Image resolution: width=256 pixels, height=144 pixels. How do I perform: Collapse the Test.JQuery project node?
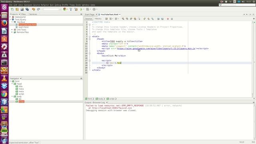(10, 20)
